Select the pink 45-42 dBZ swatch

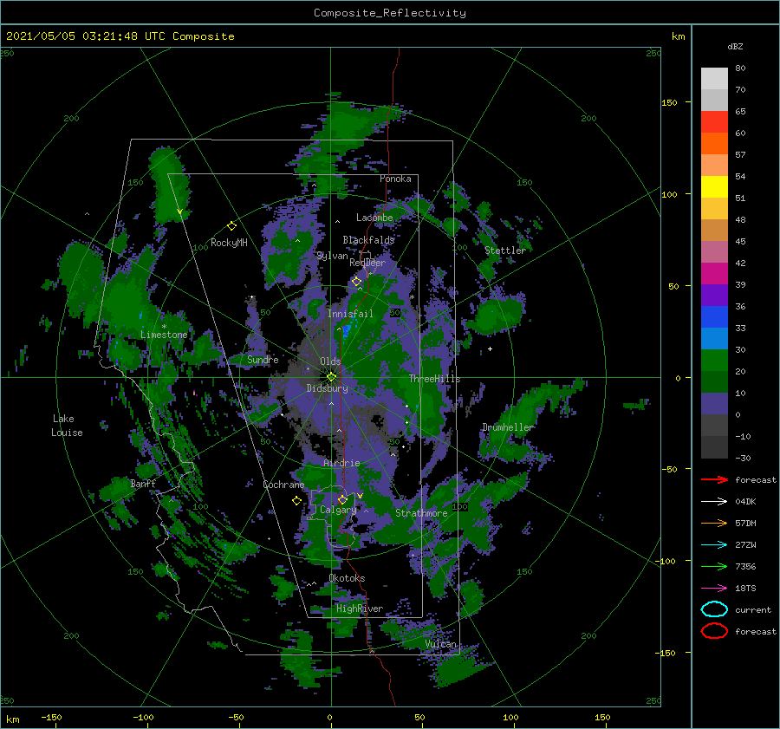click(x=714, y=251)
